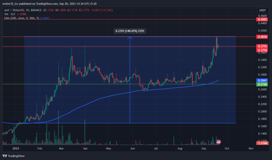This screenshot has width=272, height=160.
Task: Click the Apr time axis label
Action: click(85, 148)
